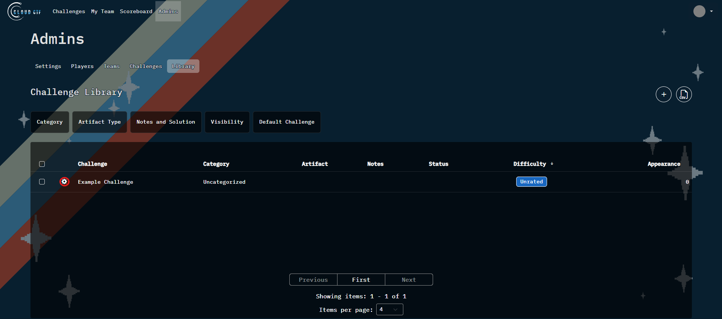Sort table by Status column

pyautogui.click(x=439, y=164)
